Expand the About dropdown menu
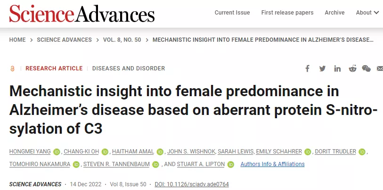 pos(367,13)
